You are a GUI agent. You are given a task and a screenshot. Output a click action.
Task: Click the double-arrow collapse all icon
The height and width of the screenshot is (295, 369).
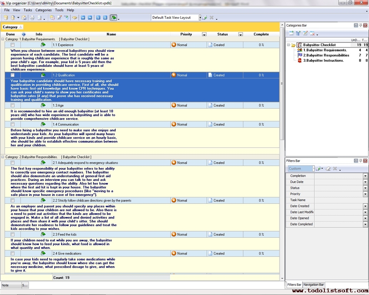point(105,18)
